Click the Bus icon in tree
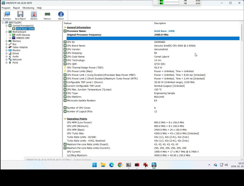The image size is (244, 186). click(10, 44)
